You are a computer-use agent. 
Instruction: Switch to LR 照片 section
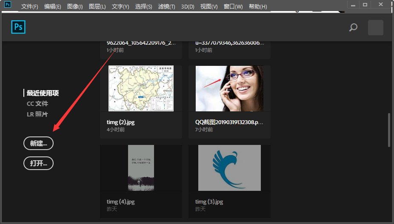[37, 114]
